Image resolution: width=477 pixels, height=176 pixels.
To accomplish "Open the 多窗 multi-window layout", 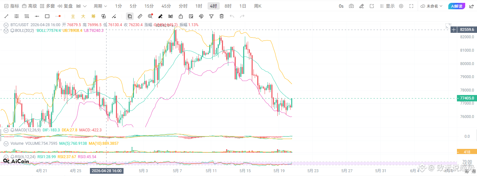I will click(x=47, y=6).
